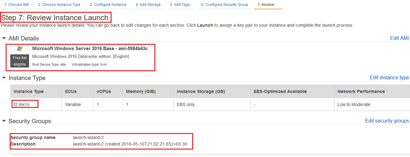Screen dimensions: 410x157
Task: Click the Edit instance type link
Action: click(389, 78)
